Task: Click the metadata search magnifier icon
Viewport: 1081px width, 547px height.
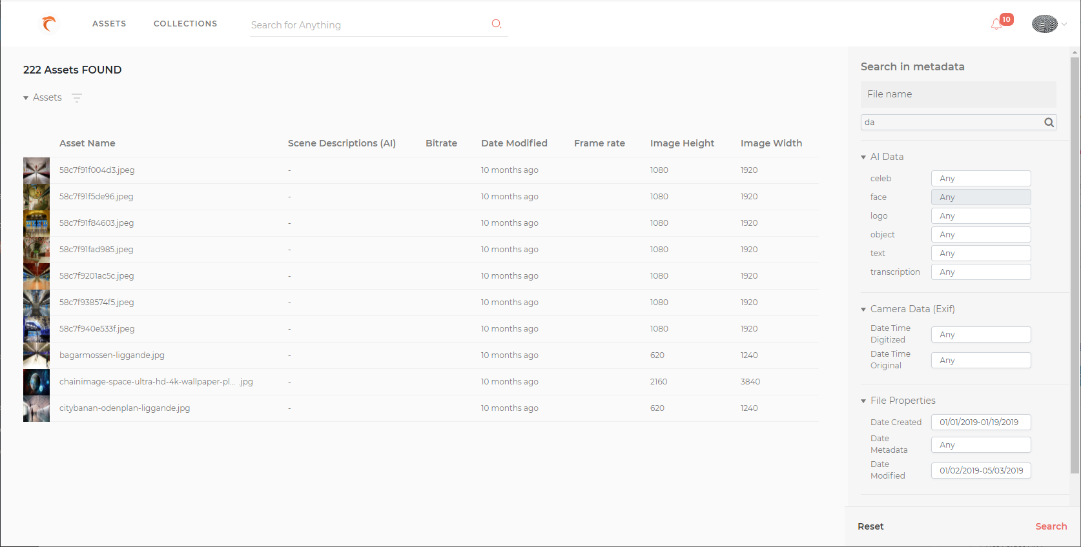Action: [x=1049, y=123]
